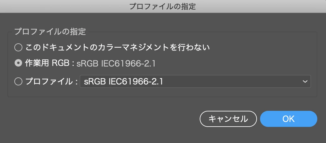Expand the profile list combo box
Viewport: 326px width, 143px height.
click(195, 81)
